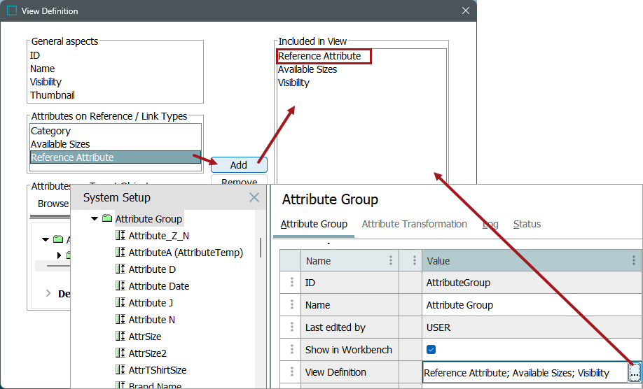Select Attribute D in tree
This screenshot has height=389, width=643.
coord(152,269)
